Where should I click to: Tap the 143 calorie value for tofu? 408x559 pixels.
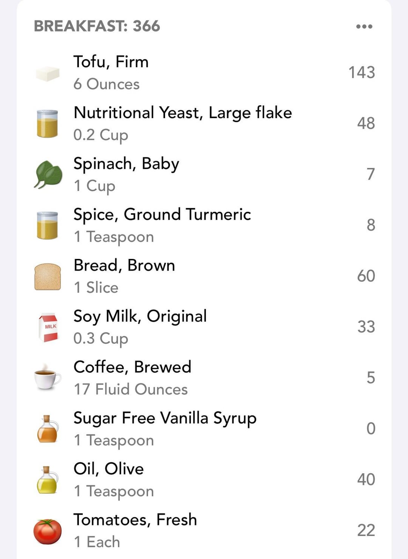point(362,72)
